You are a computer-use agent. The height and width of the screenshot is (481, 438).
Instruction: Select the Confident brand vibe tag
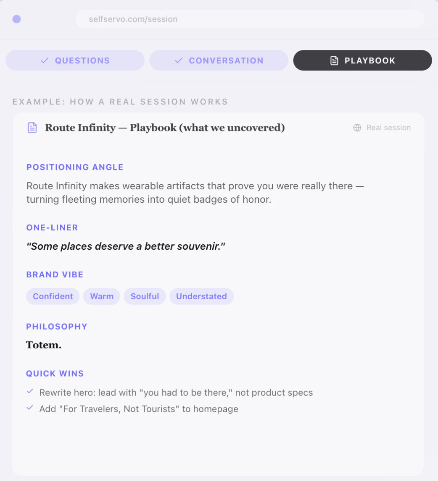point(53,296)
